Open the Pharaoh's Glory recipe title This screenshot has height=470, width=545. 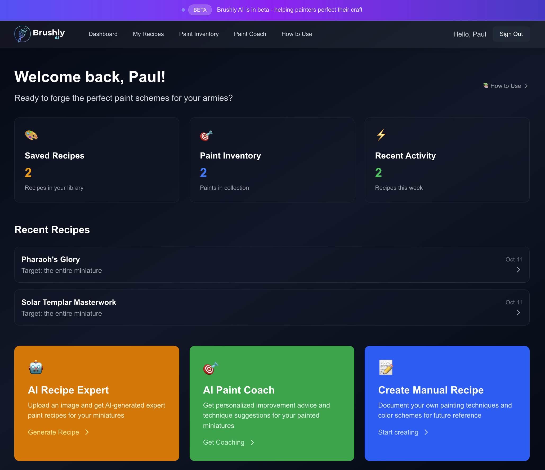click(51, 259)
